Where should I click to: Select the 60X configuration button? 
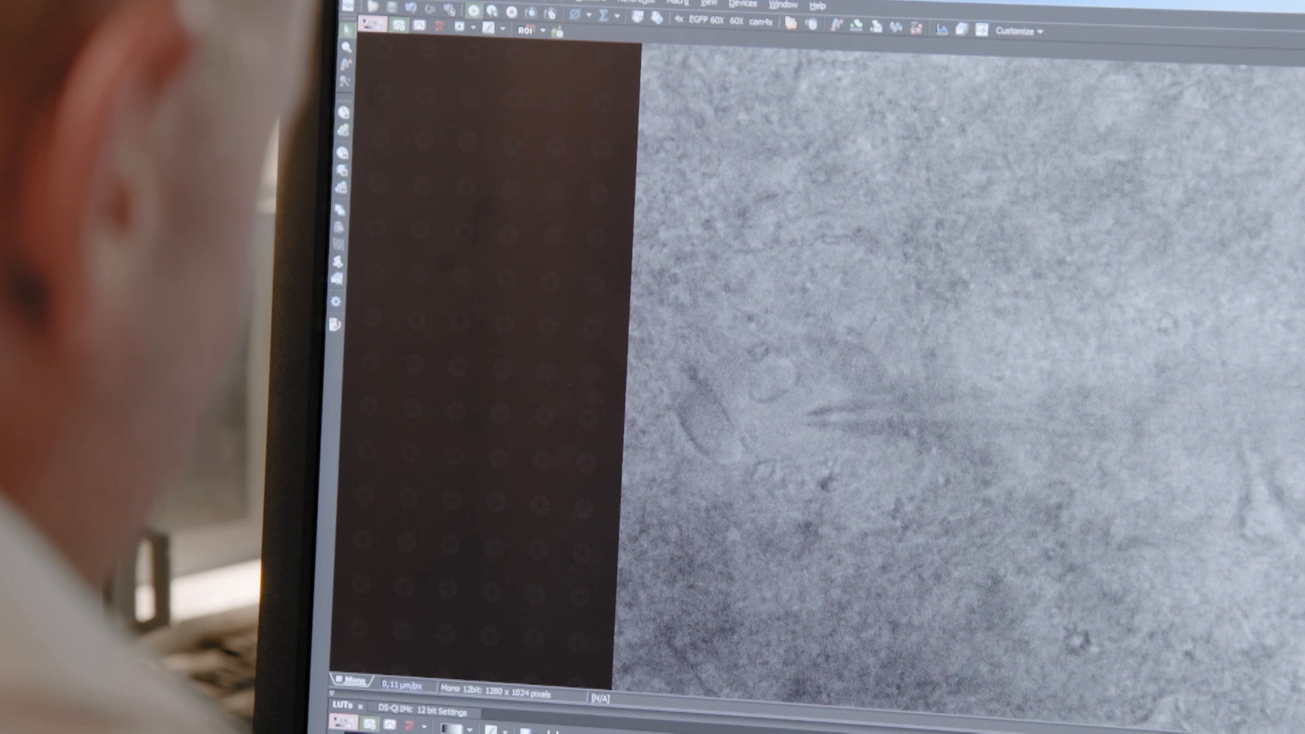pos(736,21)
